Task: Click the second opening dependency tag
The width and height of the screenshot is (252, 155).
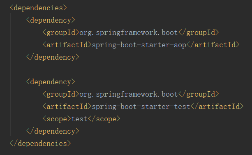Action: click(x=51, y=82)
